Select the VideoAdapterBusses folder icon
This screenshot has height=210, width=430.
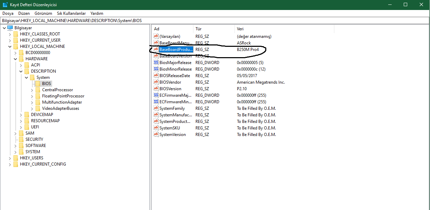pos(38,108)
